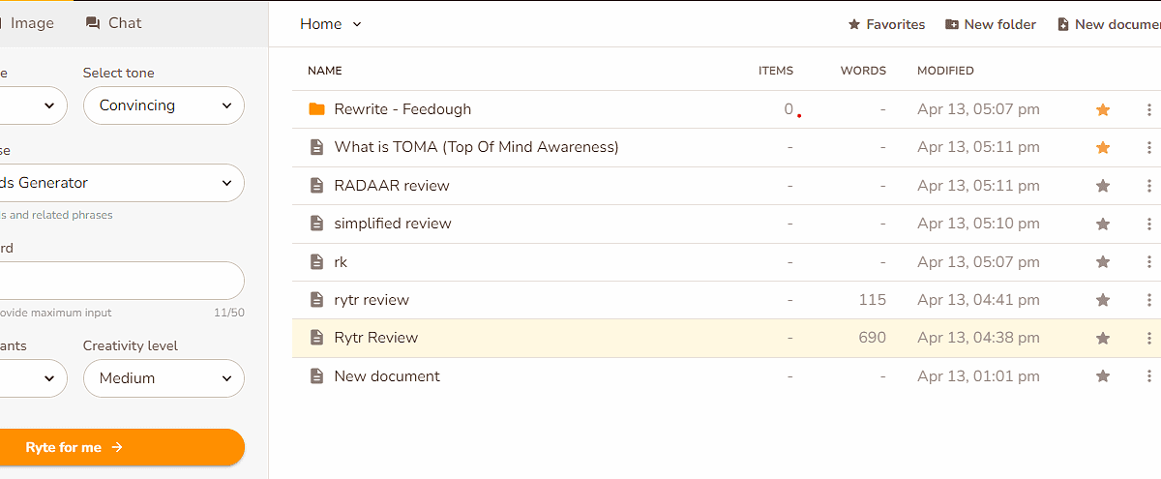
Task: Click the New folder icon button
Action: tap(952, 24)
